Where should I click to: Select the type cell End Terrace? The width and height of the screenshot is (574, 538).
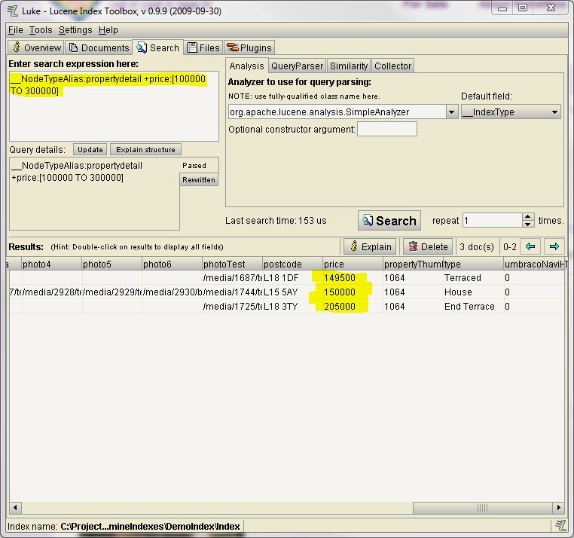473,307
